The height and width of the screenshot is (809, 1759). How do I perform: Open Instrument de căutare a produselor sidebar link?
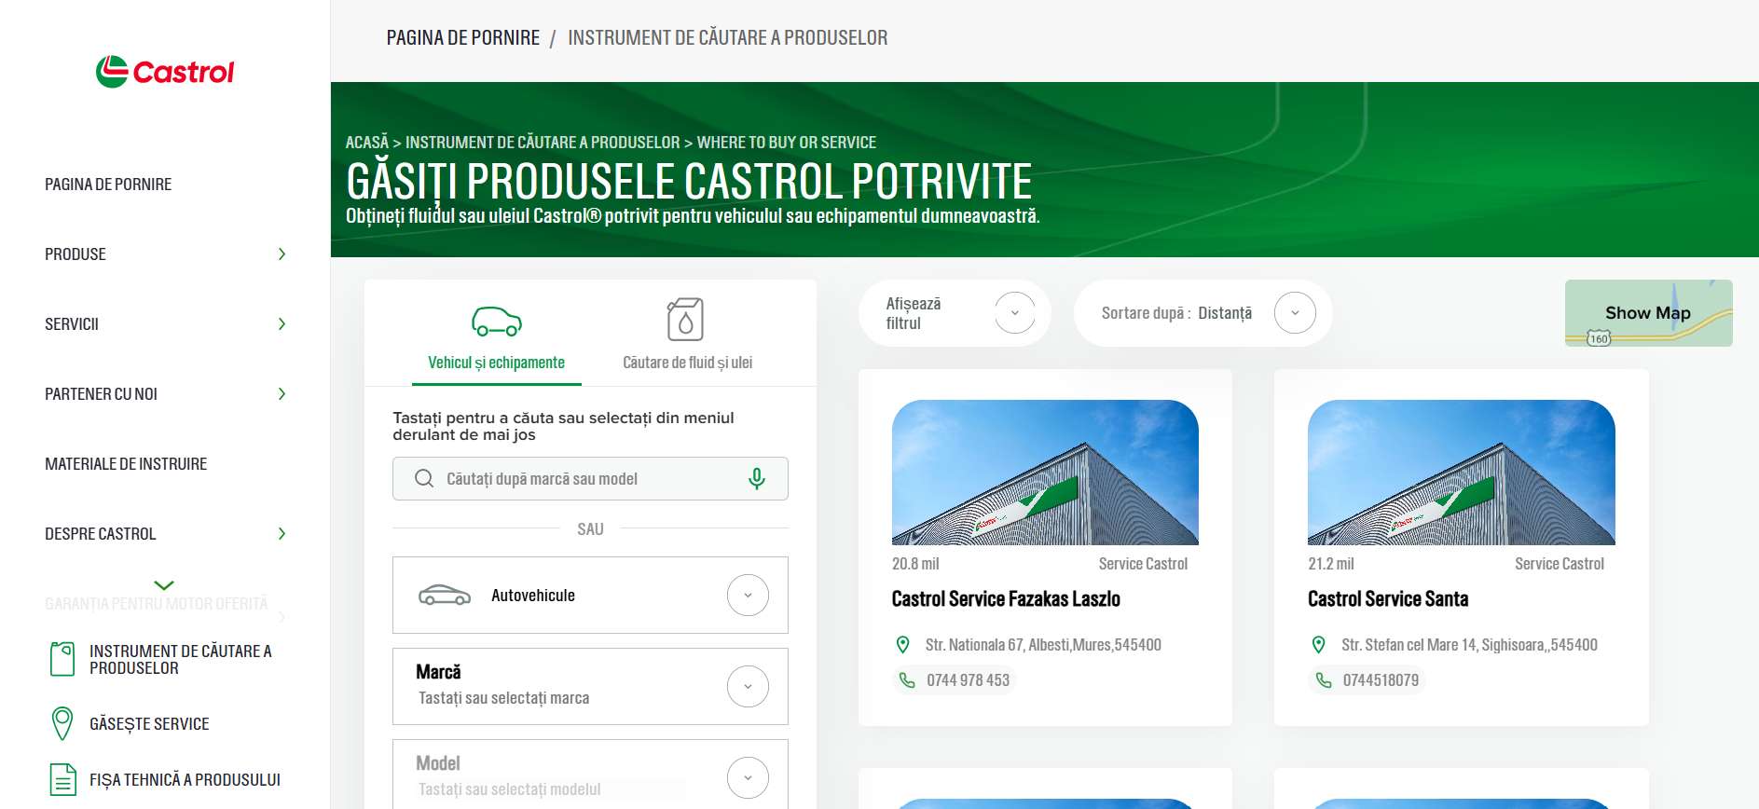point(181,660)
